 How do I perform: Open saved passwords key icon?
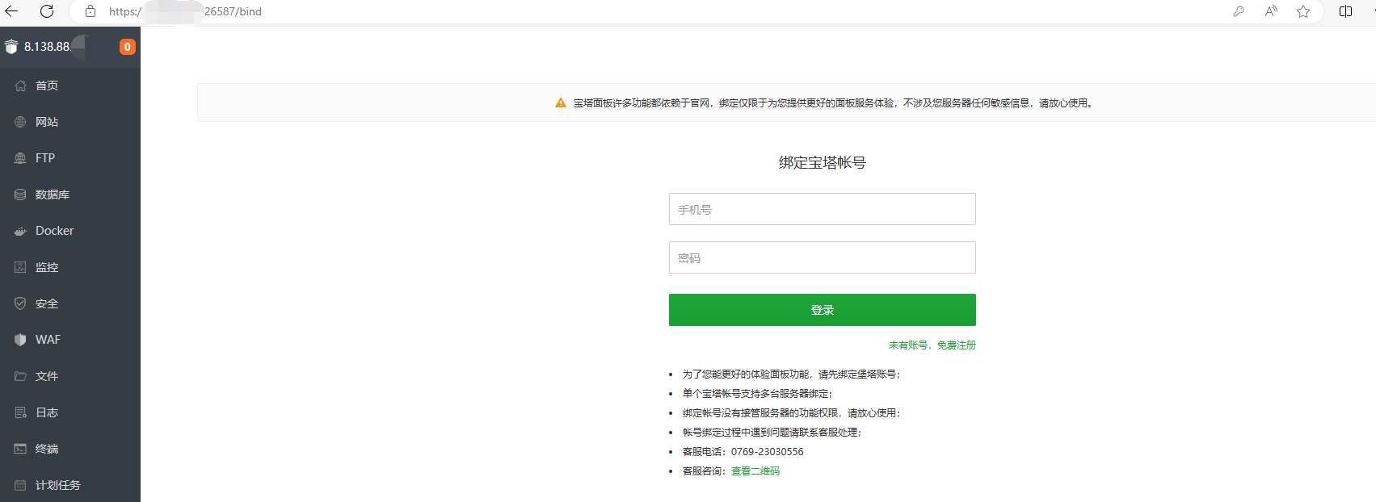click(x=1239, y=11)
